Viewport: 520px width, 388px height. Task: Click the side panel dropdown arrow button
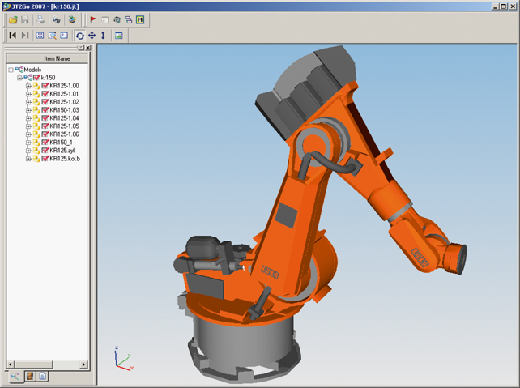(81, 48)
